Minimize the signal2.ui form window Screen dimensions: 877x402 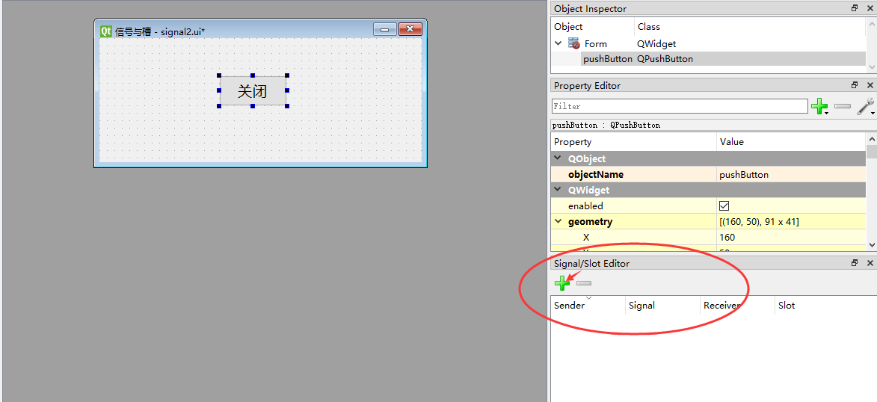click(x=384, y=29)
